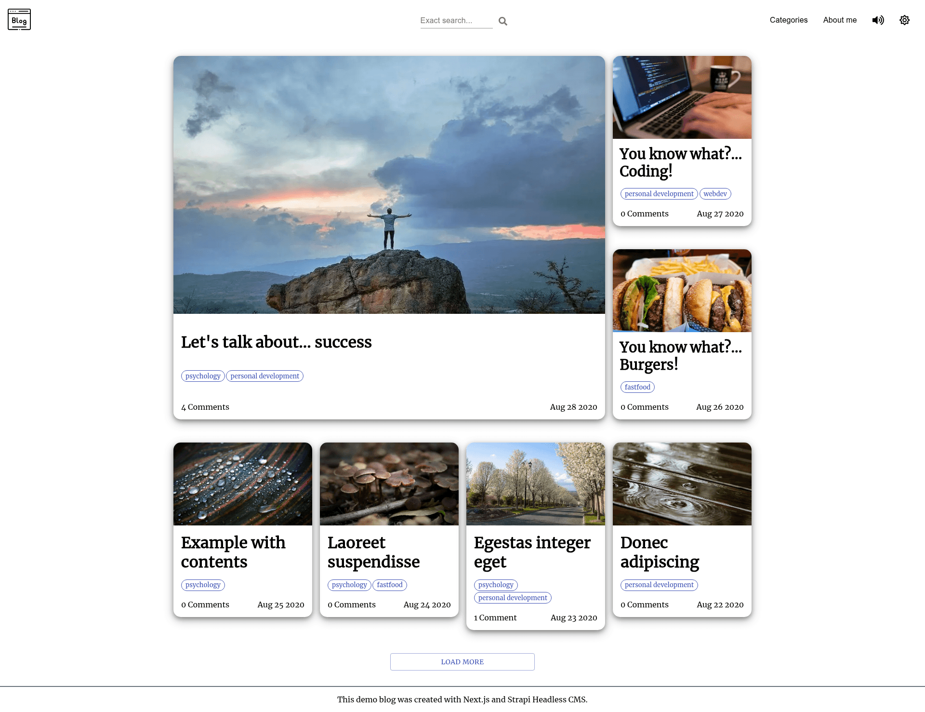The height and width of the screenshot is (712, 925).
Task: Open the burgers post thumbnail
Action: [x=682, y=291]
